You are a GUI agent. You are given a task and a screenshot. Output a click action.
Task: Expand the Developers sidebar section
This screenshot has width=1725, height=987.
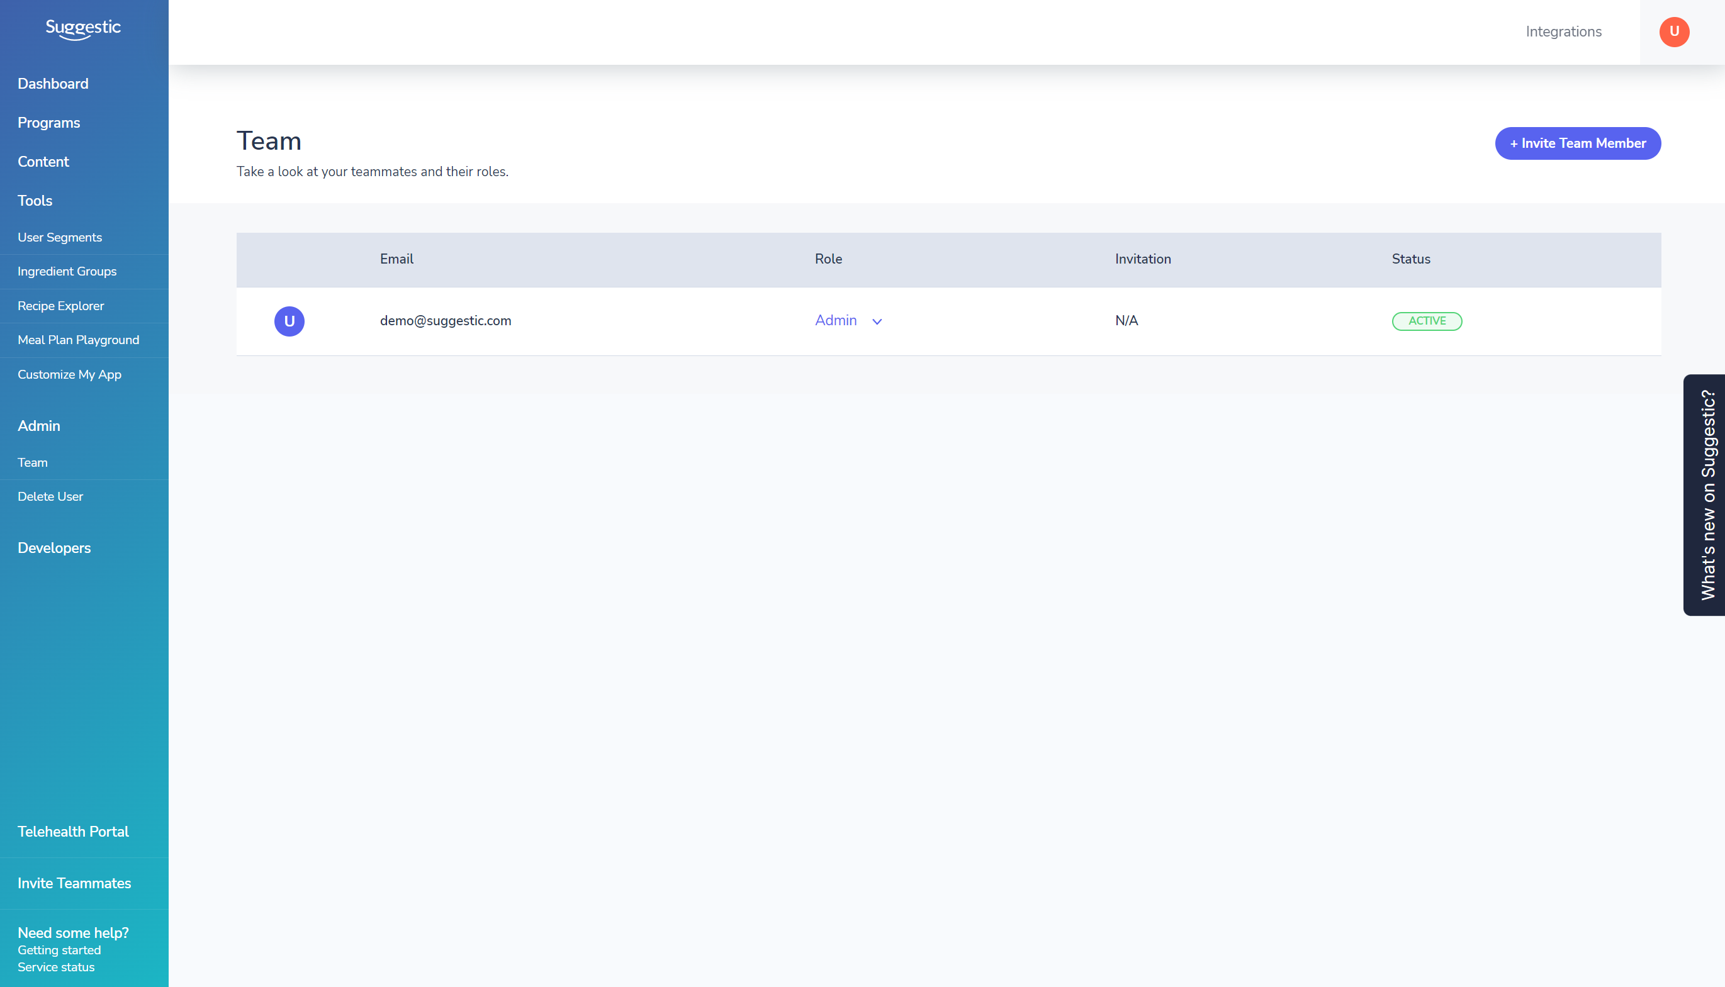[x=54, y=549]
